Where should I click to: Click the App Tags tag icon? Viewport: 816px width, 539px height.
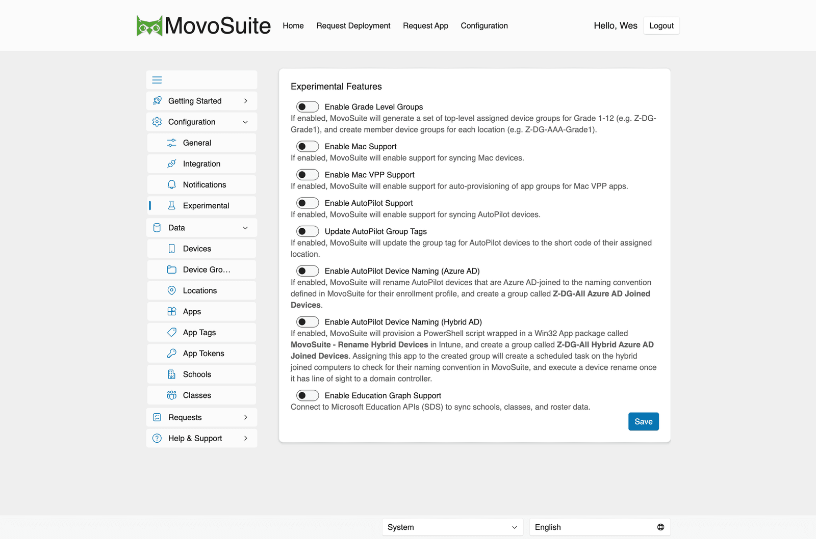(172, 332)
